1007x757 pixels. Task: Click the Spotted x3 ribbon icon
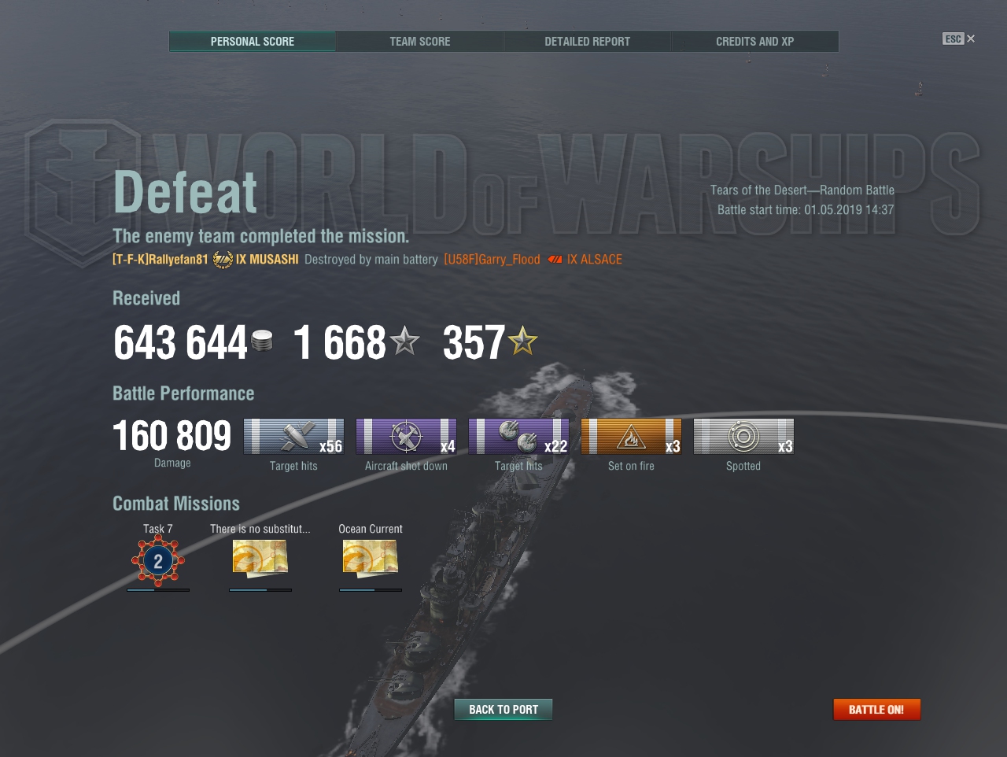[743, 437]
